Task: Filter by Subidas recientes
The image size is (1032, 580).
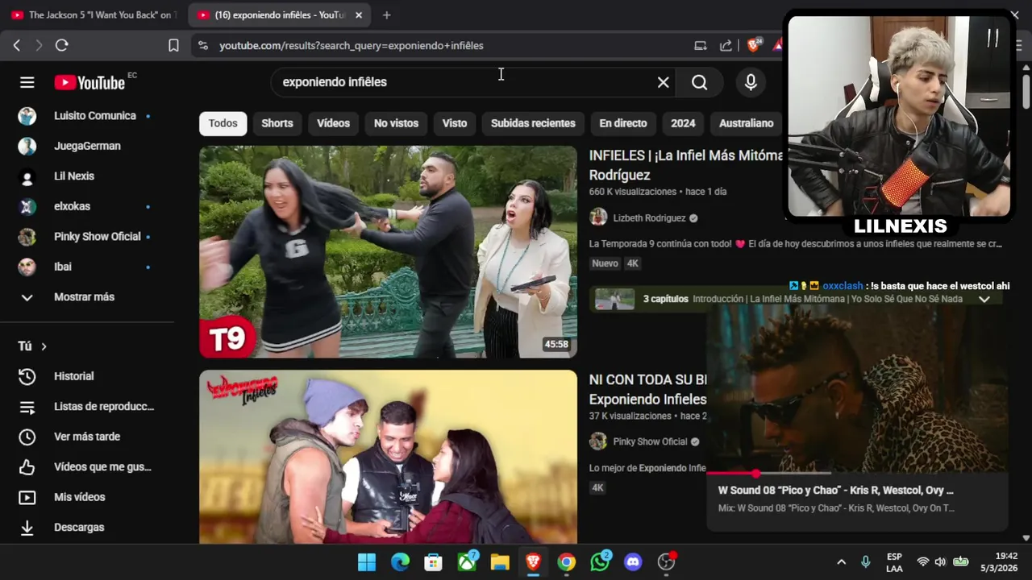Action: tap(533, 123)
